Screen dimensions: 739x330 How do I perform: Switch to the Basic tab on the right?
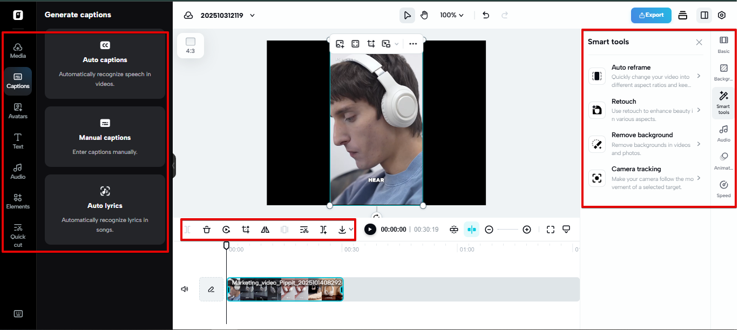(x=723, y=45)
